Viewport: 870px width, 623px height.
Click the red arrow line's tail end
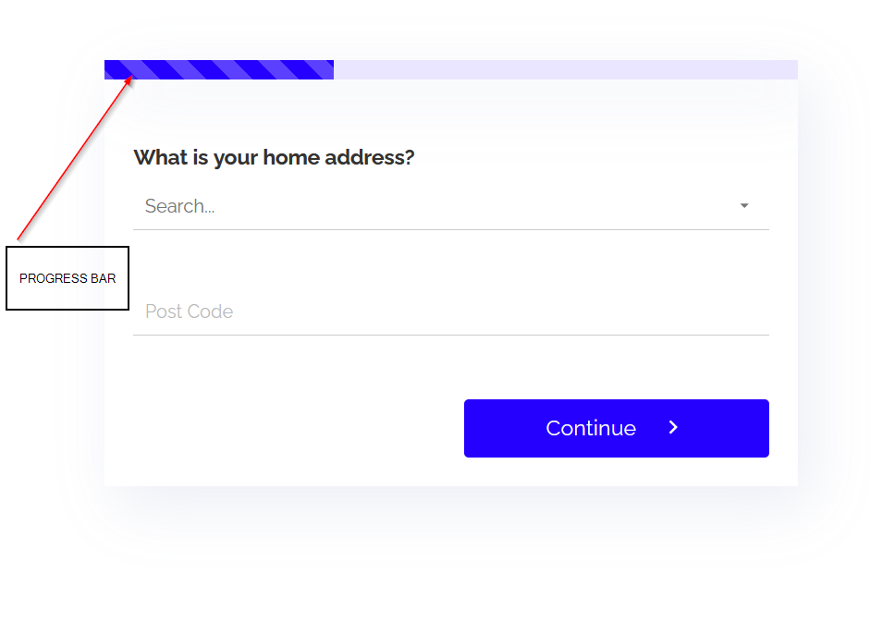pos(19,238)
